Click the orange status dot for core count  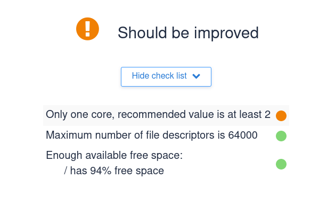(x=281, y=116)
